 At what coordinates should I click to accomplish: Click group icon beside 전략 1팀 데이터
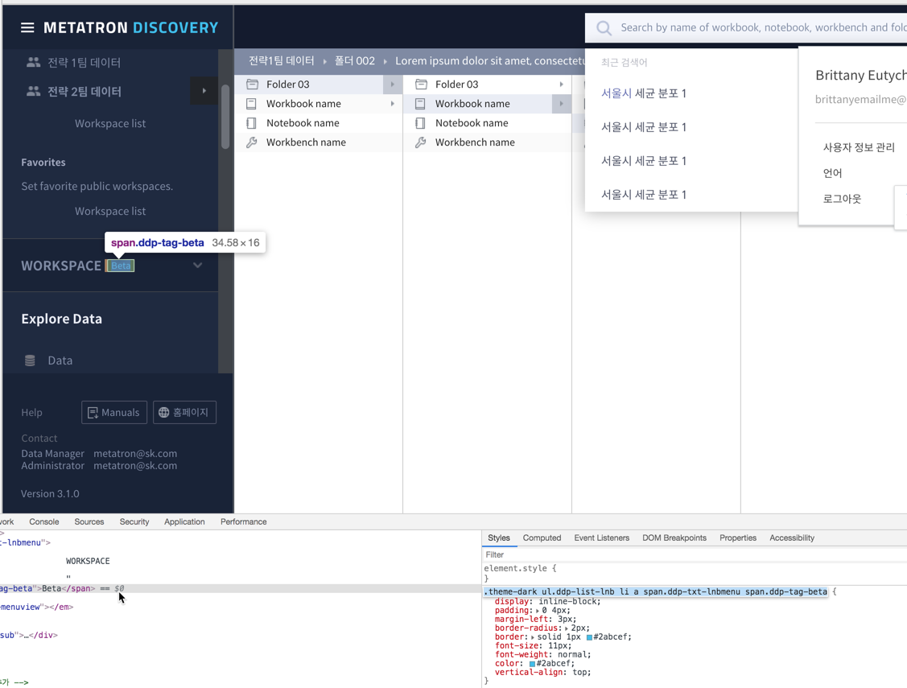[34, 62]
